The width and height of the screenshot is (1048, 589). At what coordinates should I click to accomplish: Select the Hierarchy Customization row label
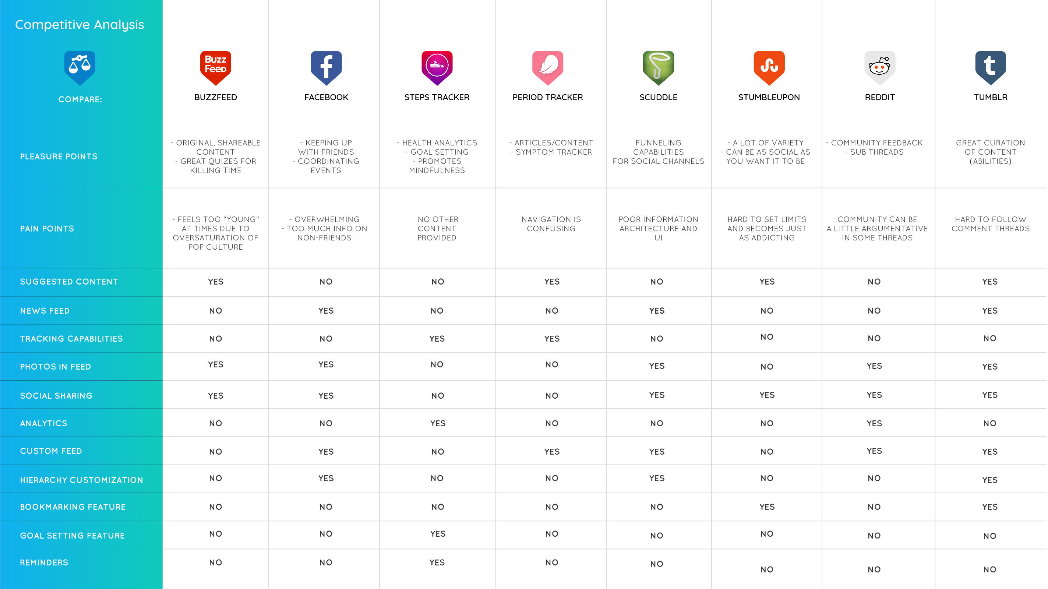[81, 480]
